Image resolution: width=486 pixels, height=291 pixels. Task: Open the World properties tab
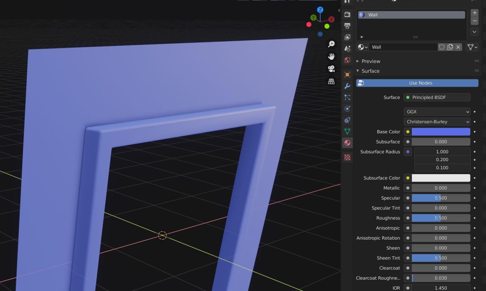(x=347, y=60)
